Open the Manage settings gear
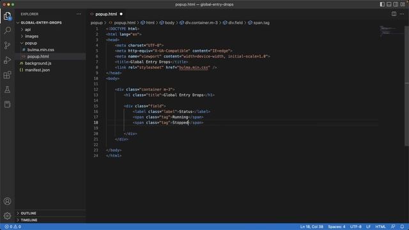409x230 pixels. [7, 216]
